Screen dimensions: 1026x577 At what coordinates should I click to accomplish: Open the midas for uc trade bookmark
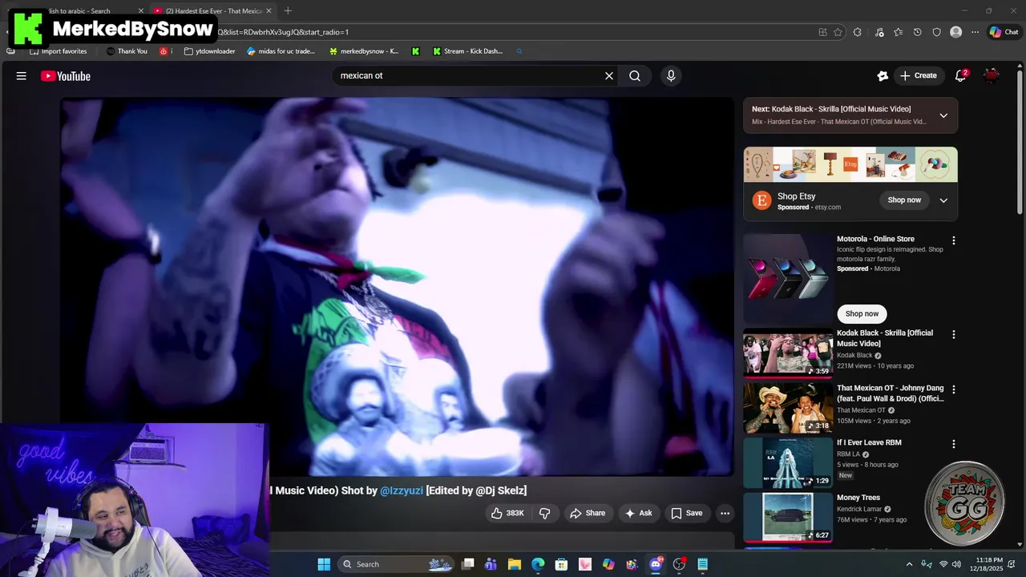click(x=281, y=51)
